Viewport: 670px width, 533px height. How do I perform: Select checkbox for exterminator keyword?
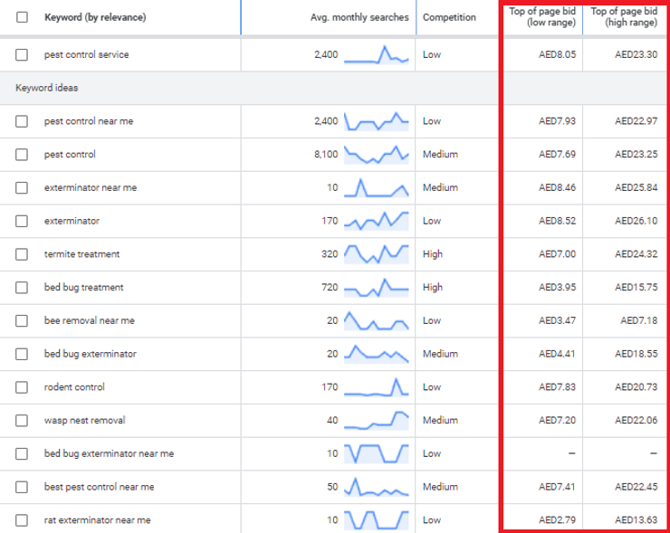point(22,221)
